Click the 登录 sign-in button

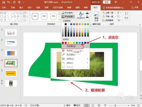pos(107,2)
